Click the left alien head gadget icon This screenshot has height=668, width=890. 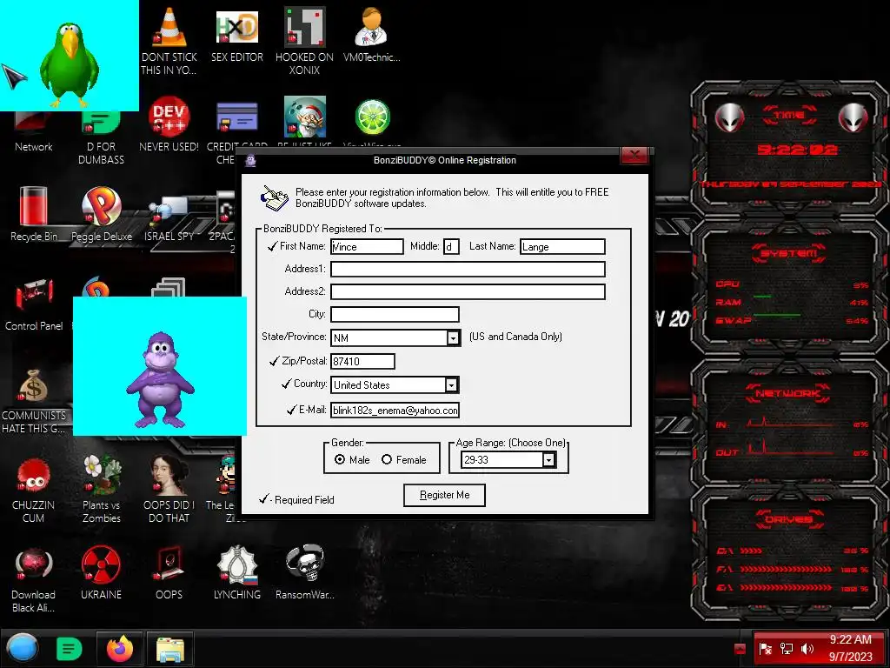pyautogui.click(x=729, y=118)
